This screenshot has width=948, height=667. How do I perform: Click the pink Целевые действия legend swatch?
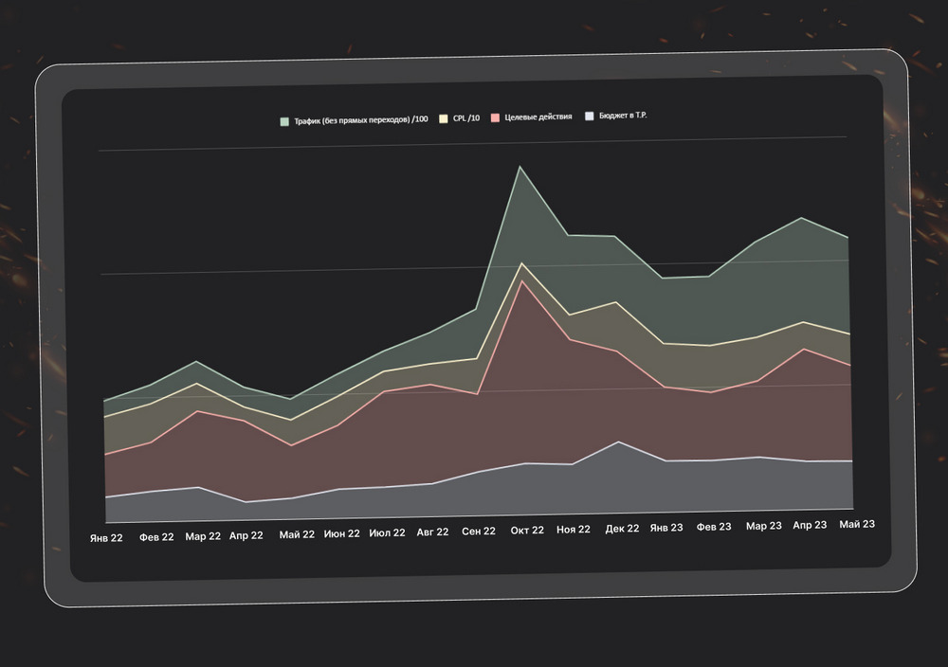click(x=495, y=117)
